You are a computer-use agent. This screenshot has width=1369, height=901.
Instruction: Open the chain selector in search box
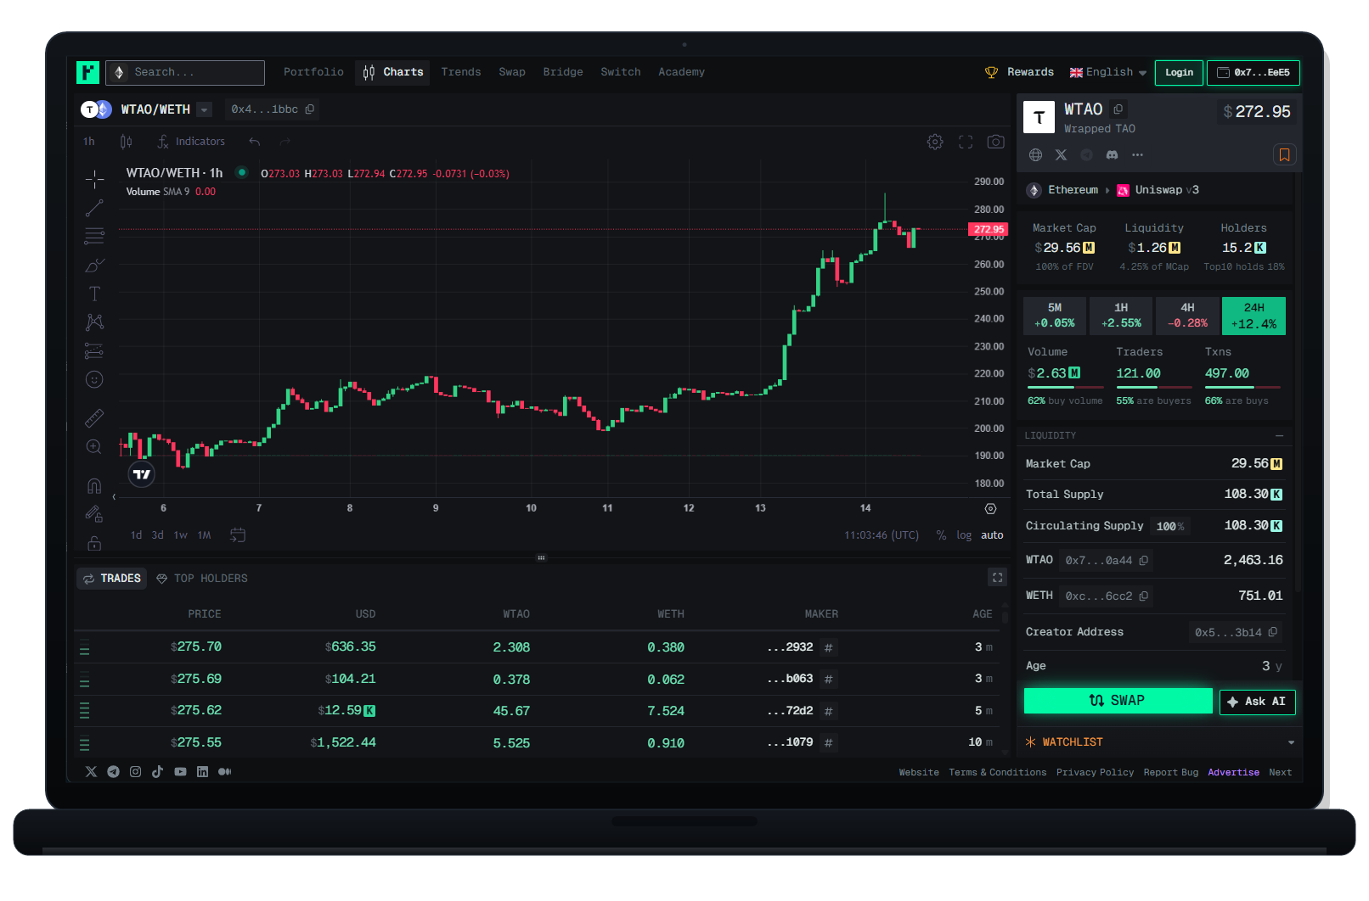[x=119, y=72]
